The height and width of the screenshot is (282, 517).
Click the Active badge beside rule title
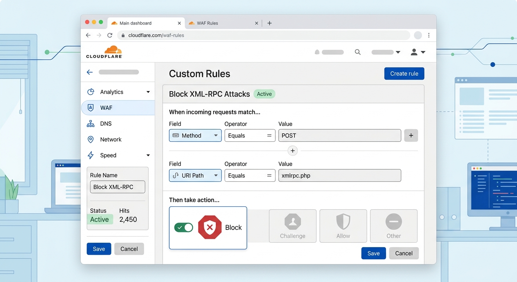tap(264, 94)
